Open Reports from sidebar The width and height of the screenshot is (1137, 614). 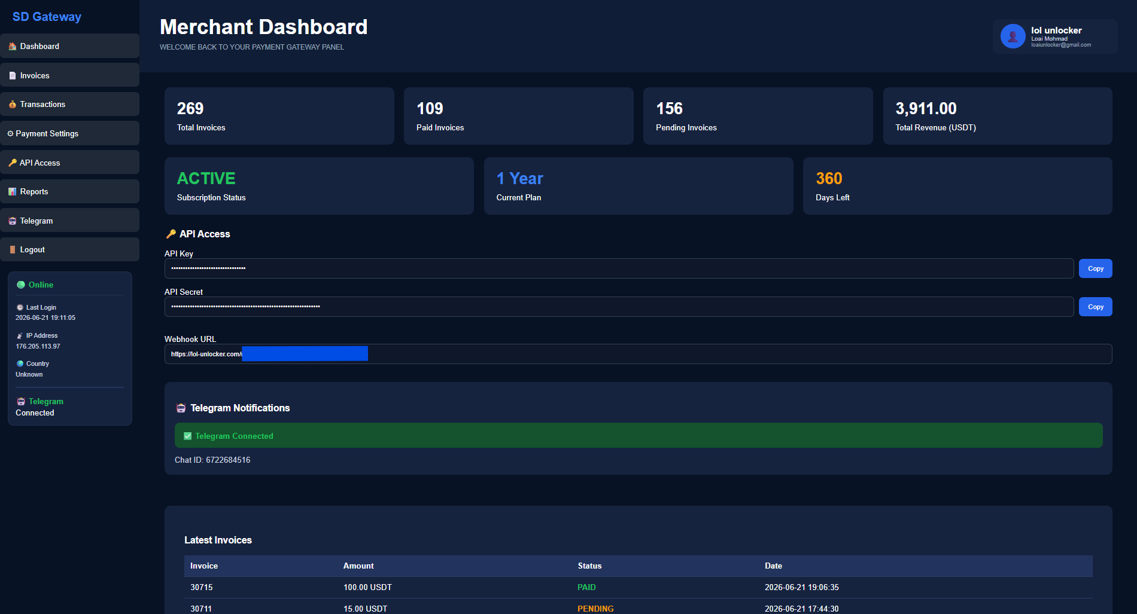coord(69,191)
